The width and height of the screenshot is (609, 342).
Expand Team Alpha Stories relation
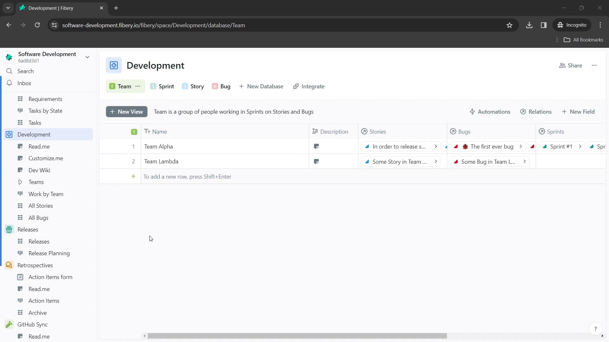tap(436, 146)
